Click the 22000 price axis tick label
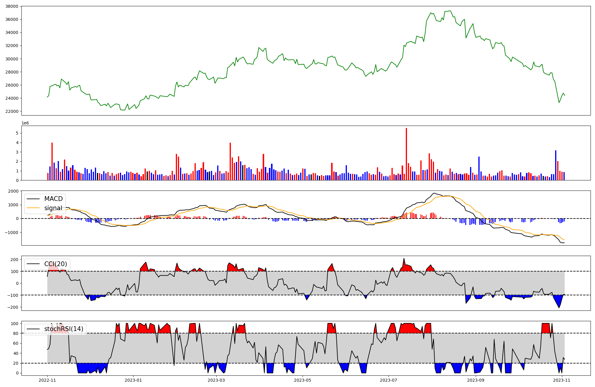Image resolution: width=595 pixels, height=387 pixels. point(12,111)
